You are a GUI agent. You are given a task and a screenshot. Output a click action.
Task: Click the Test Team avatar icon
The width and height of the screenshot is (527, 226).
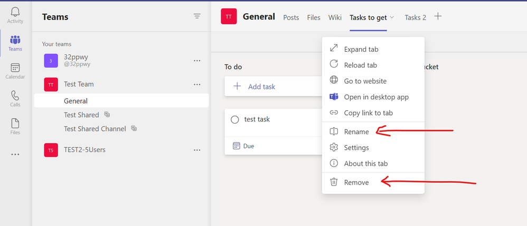point(51,84)
